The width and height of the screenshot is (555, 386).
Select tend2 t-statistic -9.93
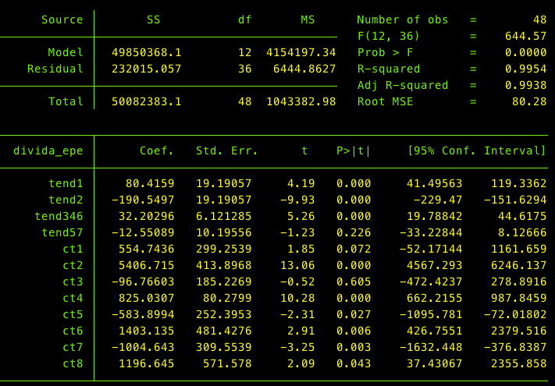[297, 200]
